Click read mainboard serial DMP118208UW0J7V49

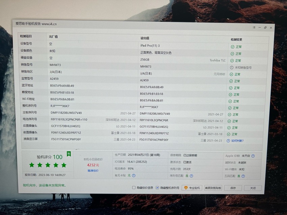point(155,114)
